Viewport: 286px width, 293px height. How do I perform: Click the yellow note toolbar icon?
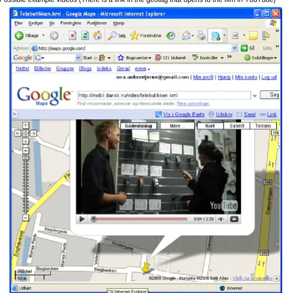pos(253,35)
